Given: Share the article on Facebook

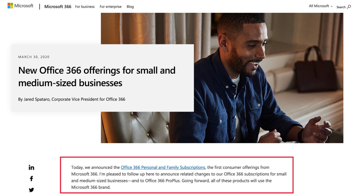Looking at the screenshot, I should coord(32,178).
